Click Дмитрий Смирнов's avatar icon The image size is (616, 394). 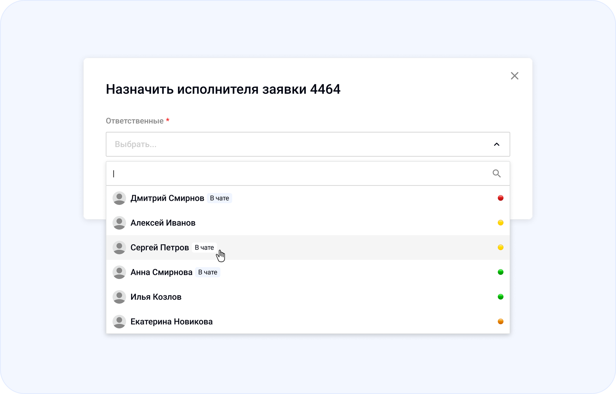(119, 198)
